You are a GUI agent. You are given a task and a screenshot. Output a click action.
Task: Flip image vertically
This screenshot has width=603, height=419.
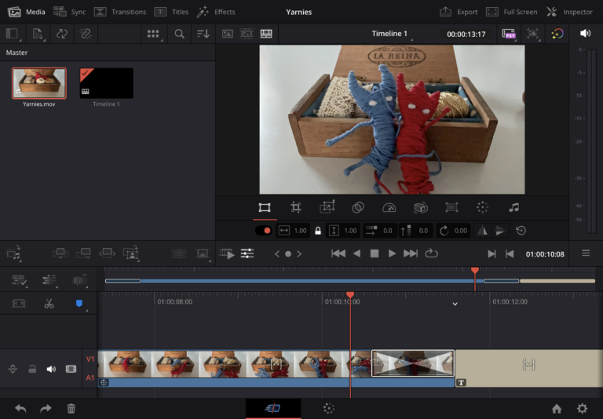coord(500,231)
